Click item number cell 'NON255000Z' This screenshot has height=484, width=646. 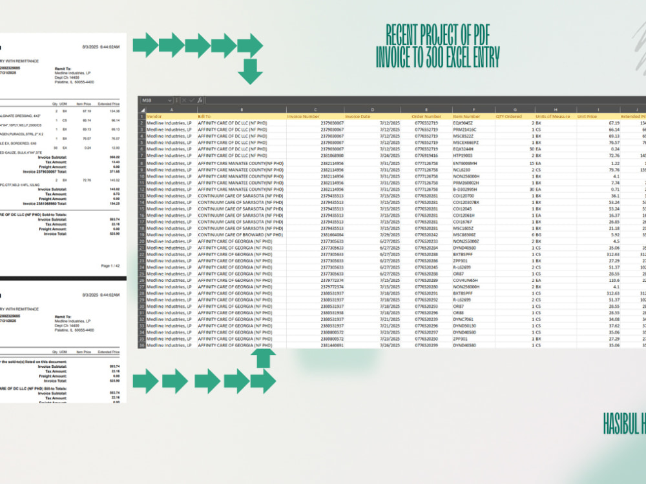(x=474, y=241)
